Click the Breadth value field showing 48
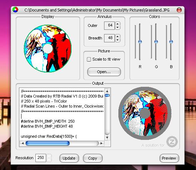Image resolution: width=196 pixels, height=170 pixels. point(109,38)
